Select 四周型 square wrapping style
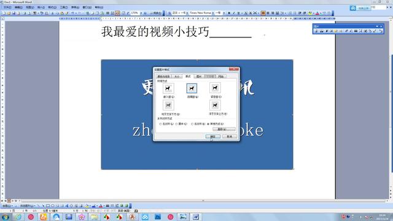Screen dimensions: 393x221 [192, 88]
